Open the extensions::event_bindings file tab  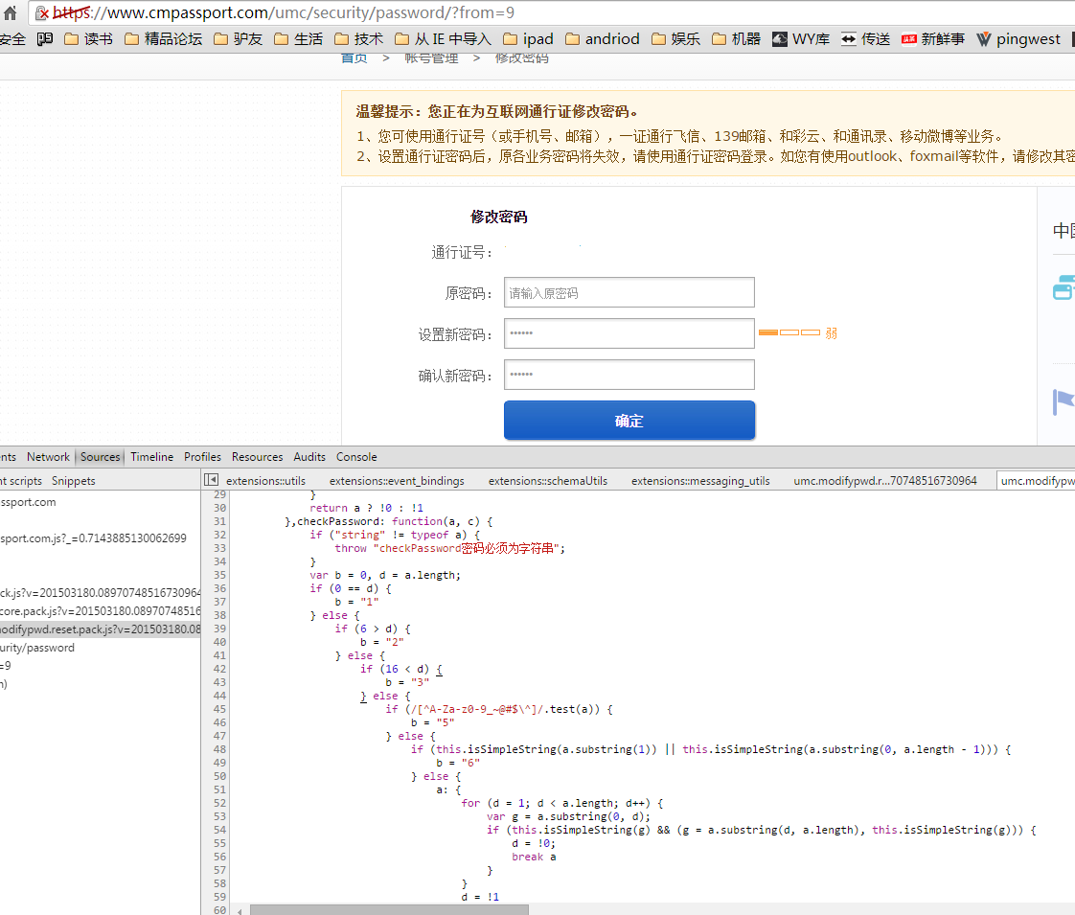(397, 480)
